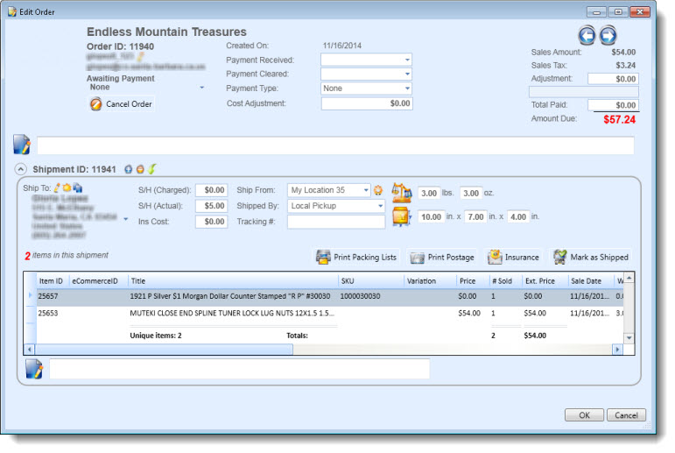Image resolution: width=675 pixels, height=453 pixels.
Task: Click the # Sold column header
Action: coord(505,281)
